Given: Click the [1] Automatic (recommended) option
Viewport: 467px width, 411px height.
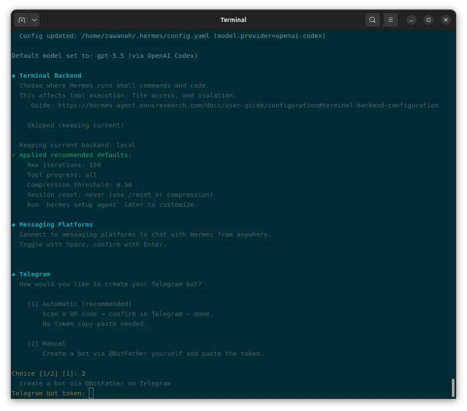Looking at the screenshot, I should tap(79, 304).
